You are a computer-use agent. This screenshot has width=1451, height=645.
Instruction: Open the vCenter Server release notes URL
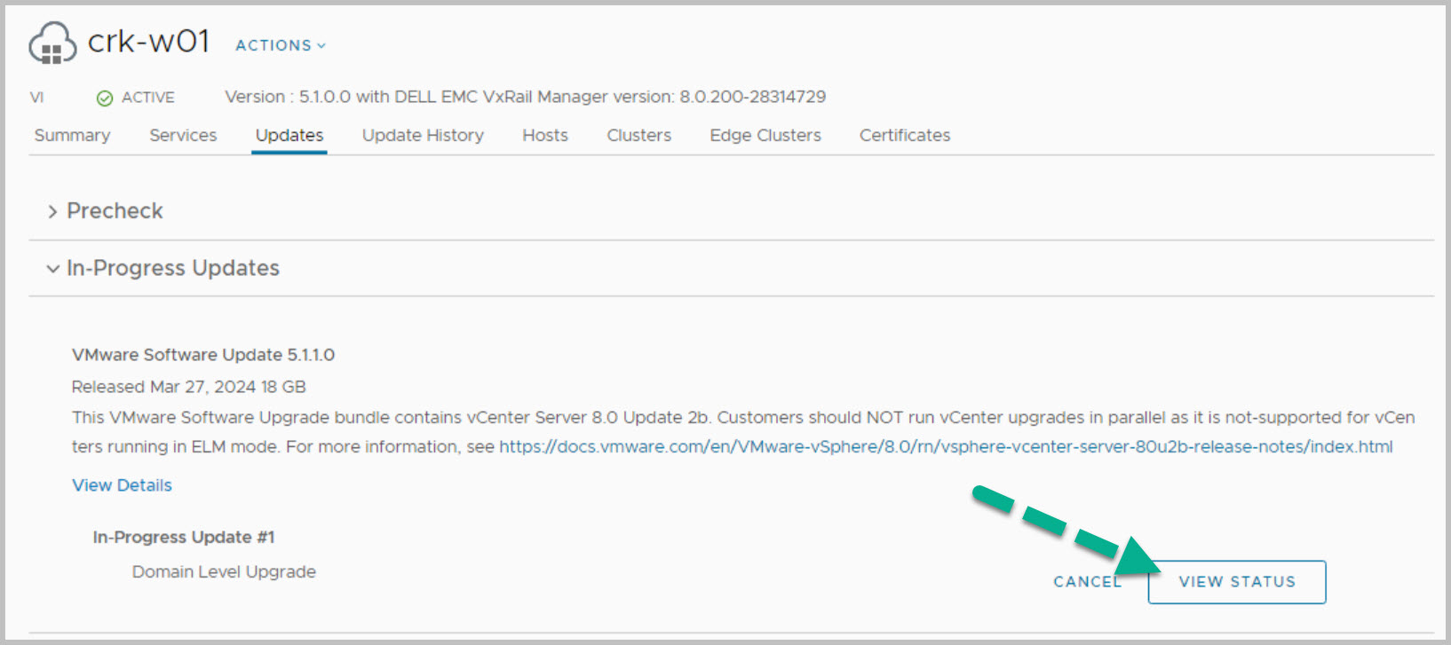click(946, 446)
